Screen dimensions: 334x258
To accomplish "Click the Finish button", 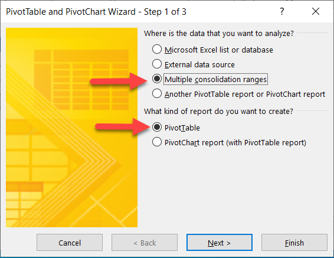I will [x=294, y=243].
